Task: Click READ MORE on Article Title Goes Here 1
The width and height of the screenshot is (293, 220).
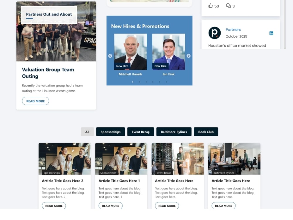Action: (x=110, y=206)
